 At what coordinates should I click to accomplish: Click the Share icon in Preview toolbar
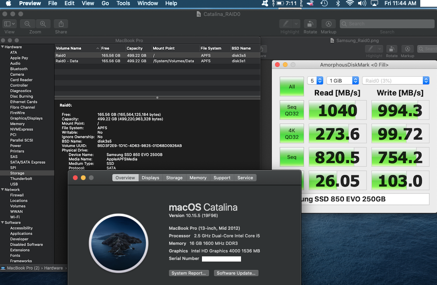(x=61, y=24)
